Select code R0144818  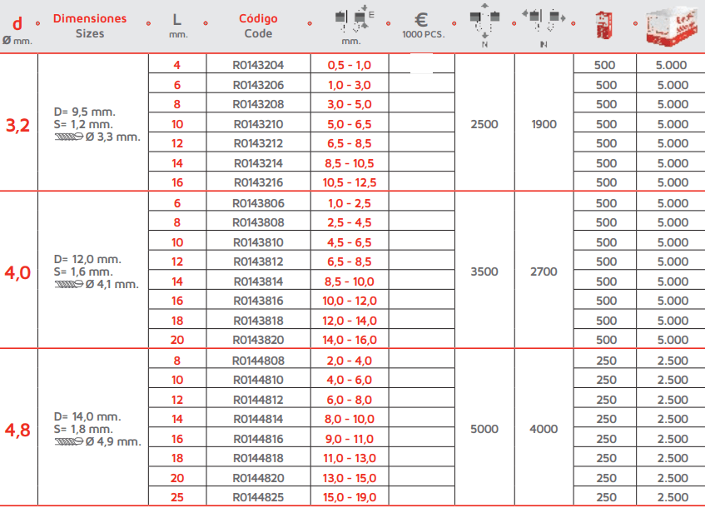tap(258, 459)
